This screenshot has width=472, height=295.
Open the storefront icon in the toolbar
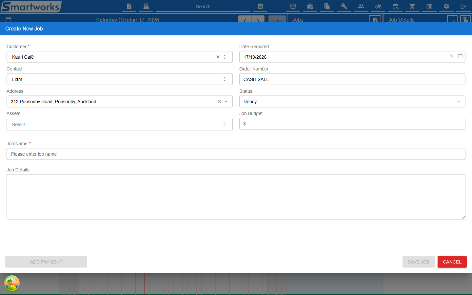coord(293,6)
